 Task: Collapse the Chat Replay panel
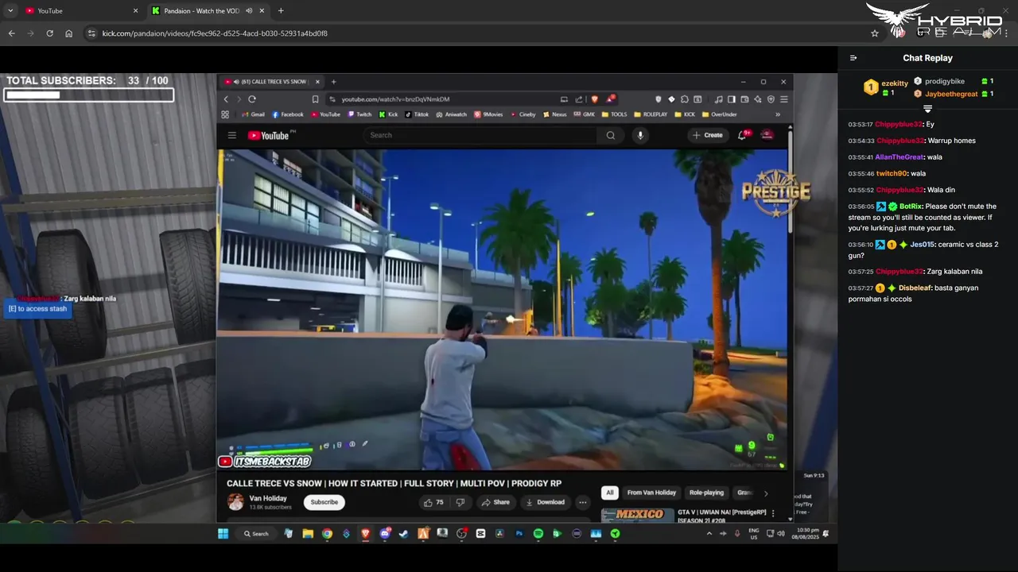853,58
